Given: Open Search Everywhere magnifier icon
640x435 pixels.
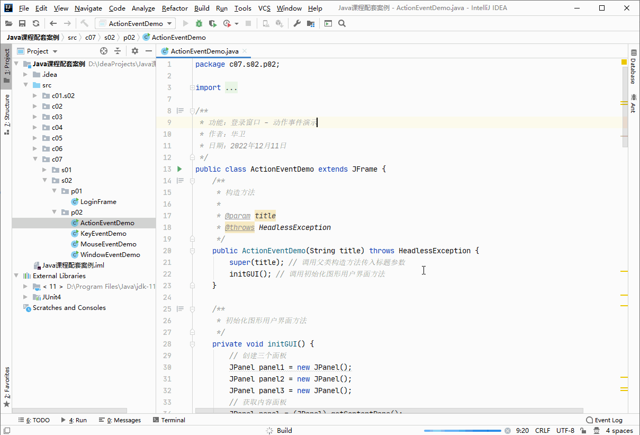Looking at the screenshot, I should click(342, 23).
